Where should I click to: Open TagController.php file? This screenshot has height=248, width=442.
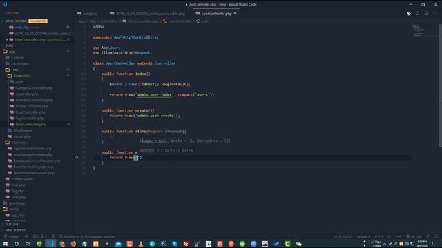27,118
